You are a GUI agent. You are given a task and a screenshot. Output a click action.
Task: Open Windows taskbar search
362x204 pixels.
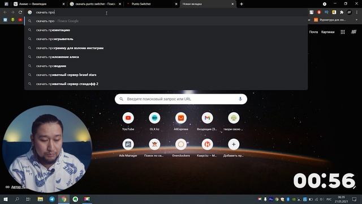(17, 199)
